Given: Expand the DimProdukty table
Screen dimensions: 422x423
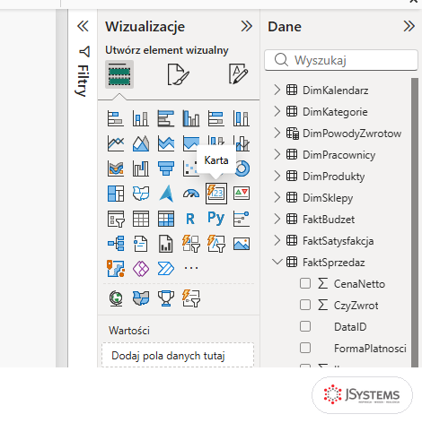Looking at the screenshot, I should pos(277,176).
